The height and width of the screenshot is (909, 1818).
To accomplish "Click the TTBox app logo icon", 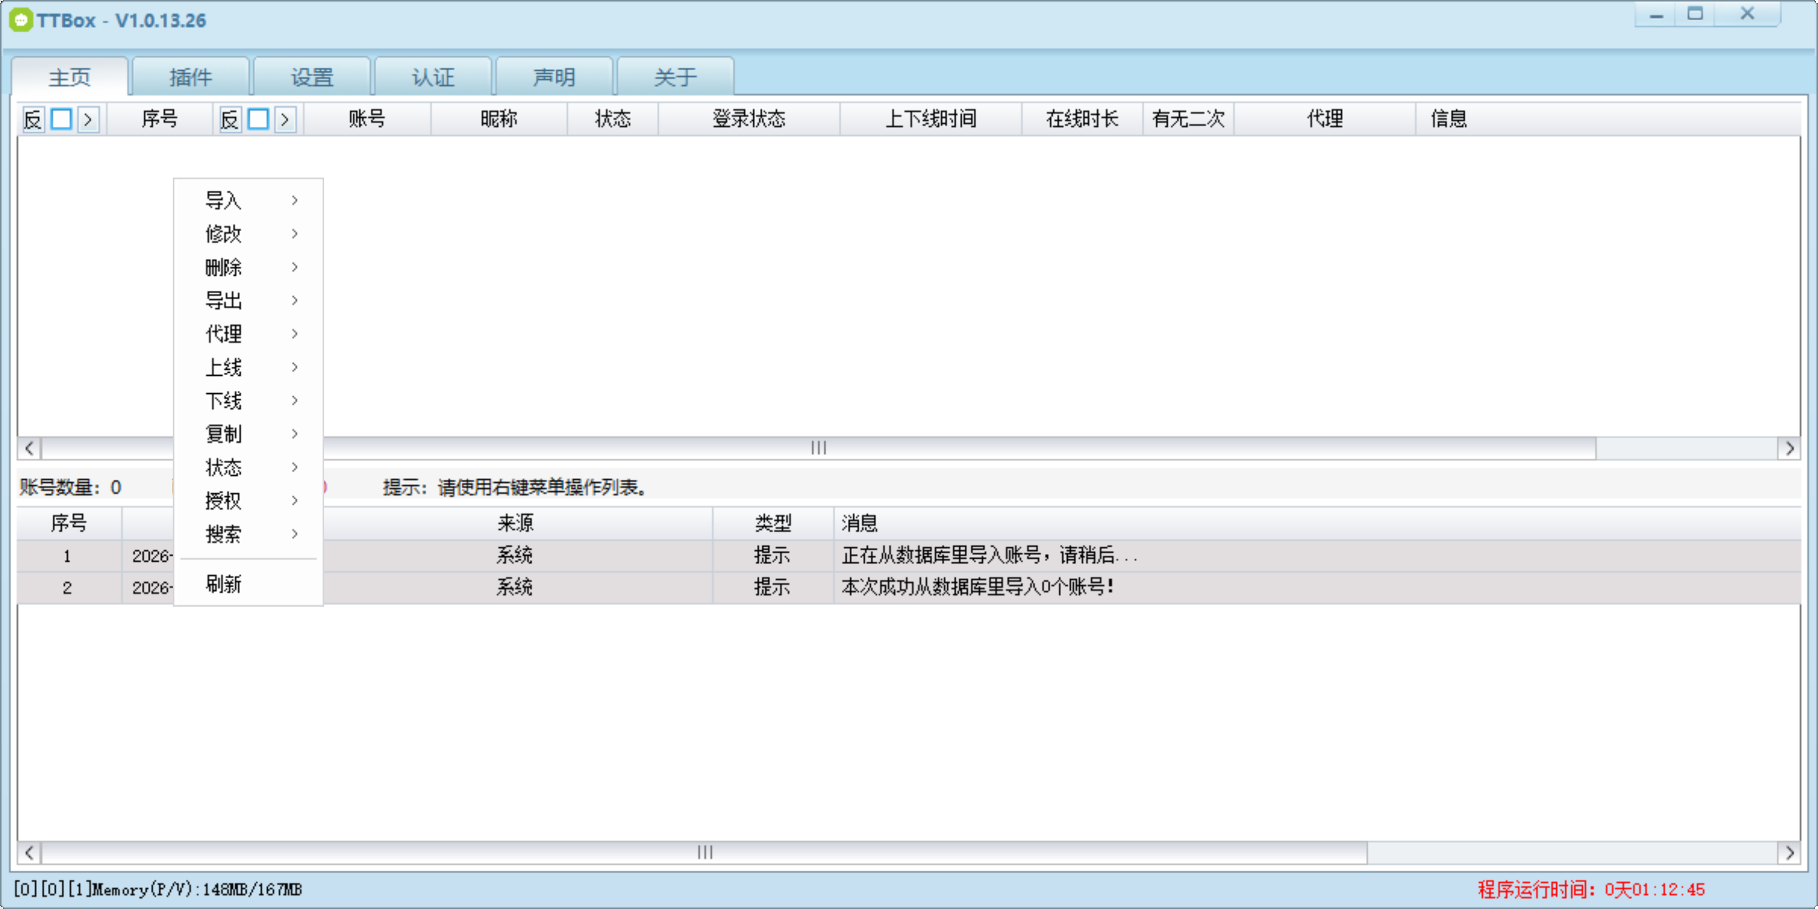I will (21, 20).
